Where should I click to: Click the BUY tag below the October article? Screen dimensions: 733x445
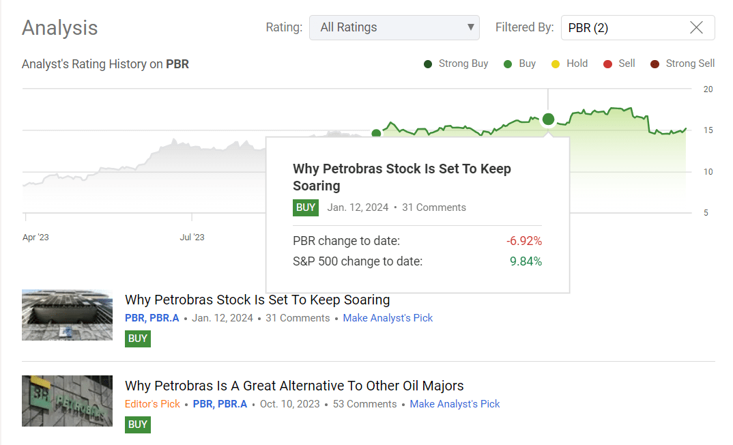137,425
